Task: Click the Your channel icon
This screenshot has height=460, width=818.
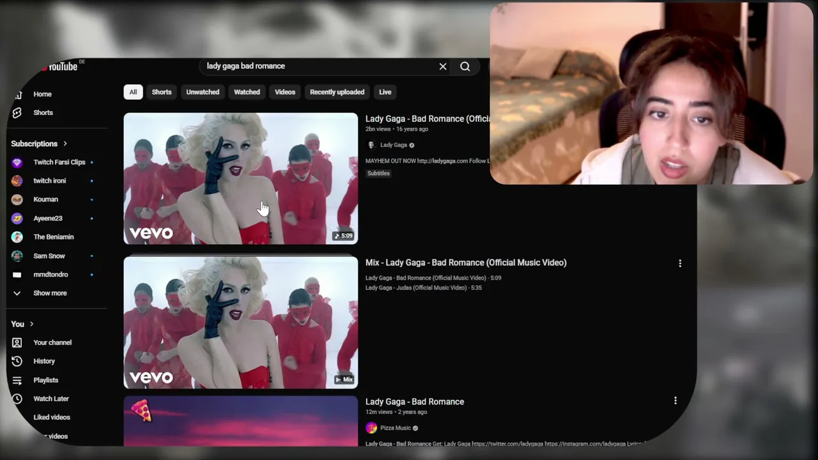Action: [17, 342]
